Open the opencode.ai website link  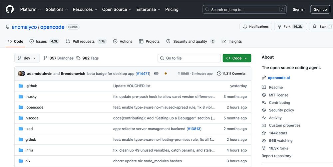point(279,78)
